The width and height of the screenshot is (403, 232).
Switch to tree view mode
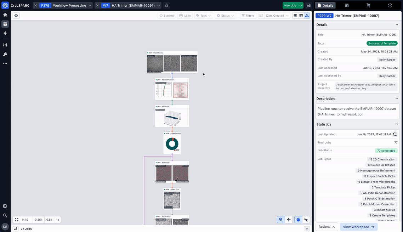tap(307, 16)
